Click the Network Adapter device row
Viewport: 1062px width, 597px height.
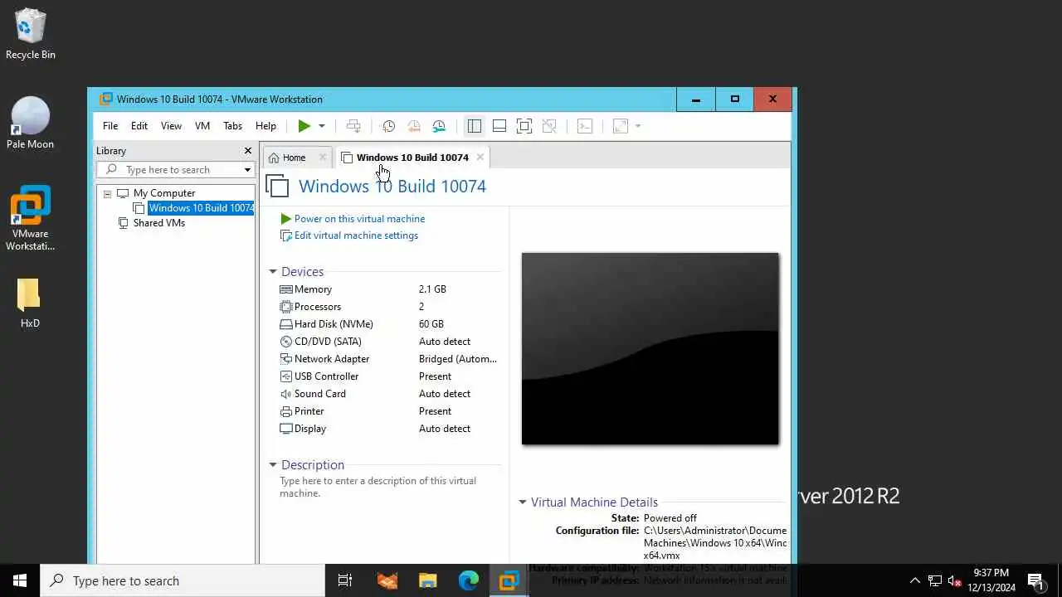point(389,359)
